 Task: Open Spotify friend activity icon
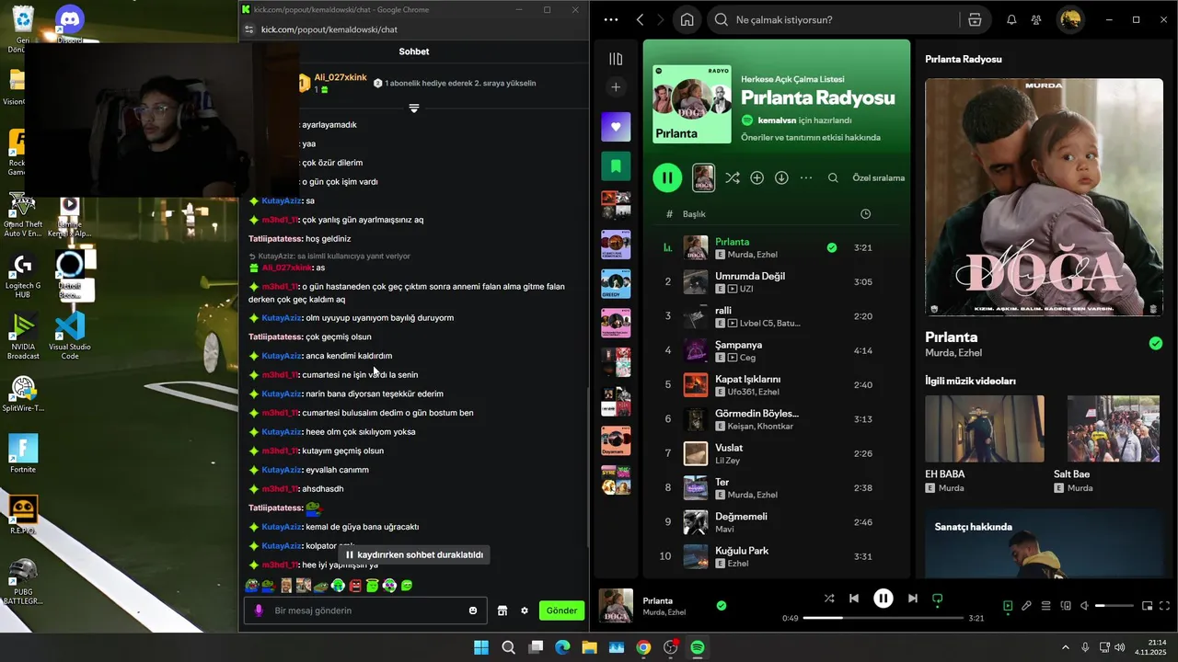pyautogui.click(x=1036, y=19)
